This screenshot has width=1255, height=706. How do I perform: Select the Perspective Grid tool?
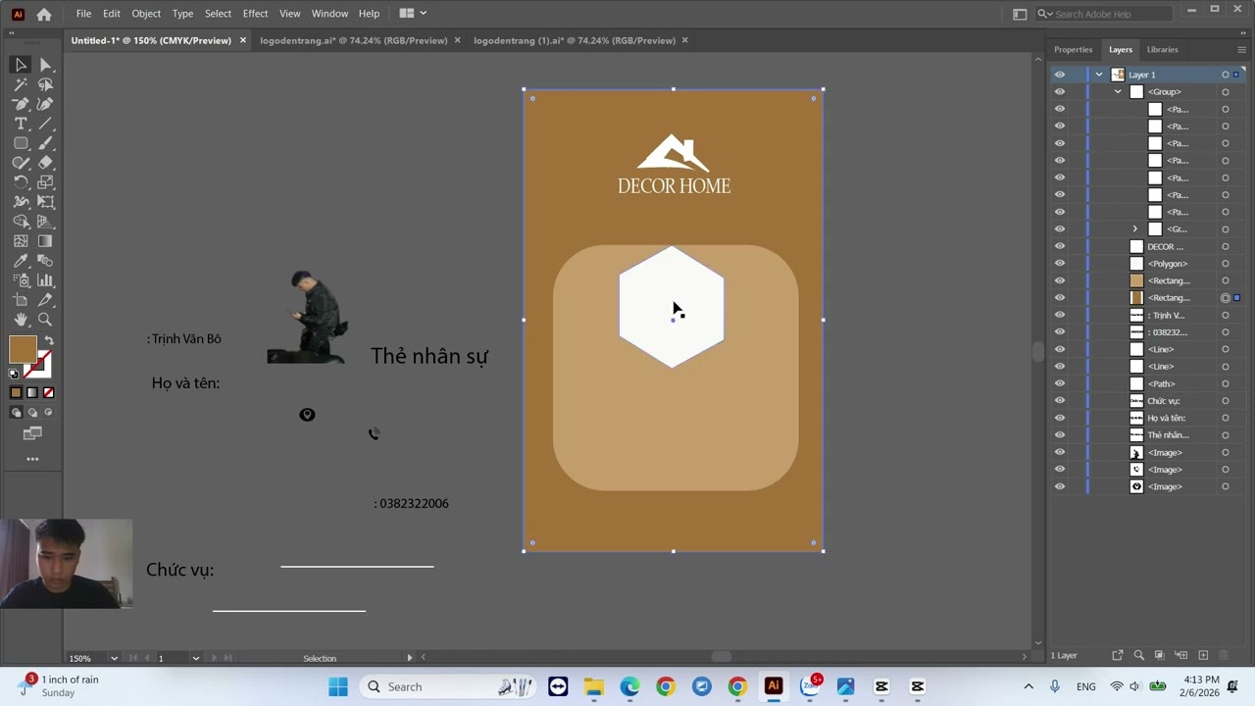pos(45,222)
